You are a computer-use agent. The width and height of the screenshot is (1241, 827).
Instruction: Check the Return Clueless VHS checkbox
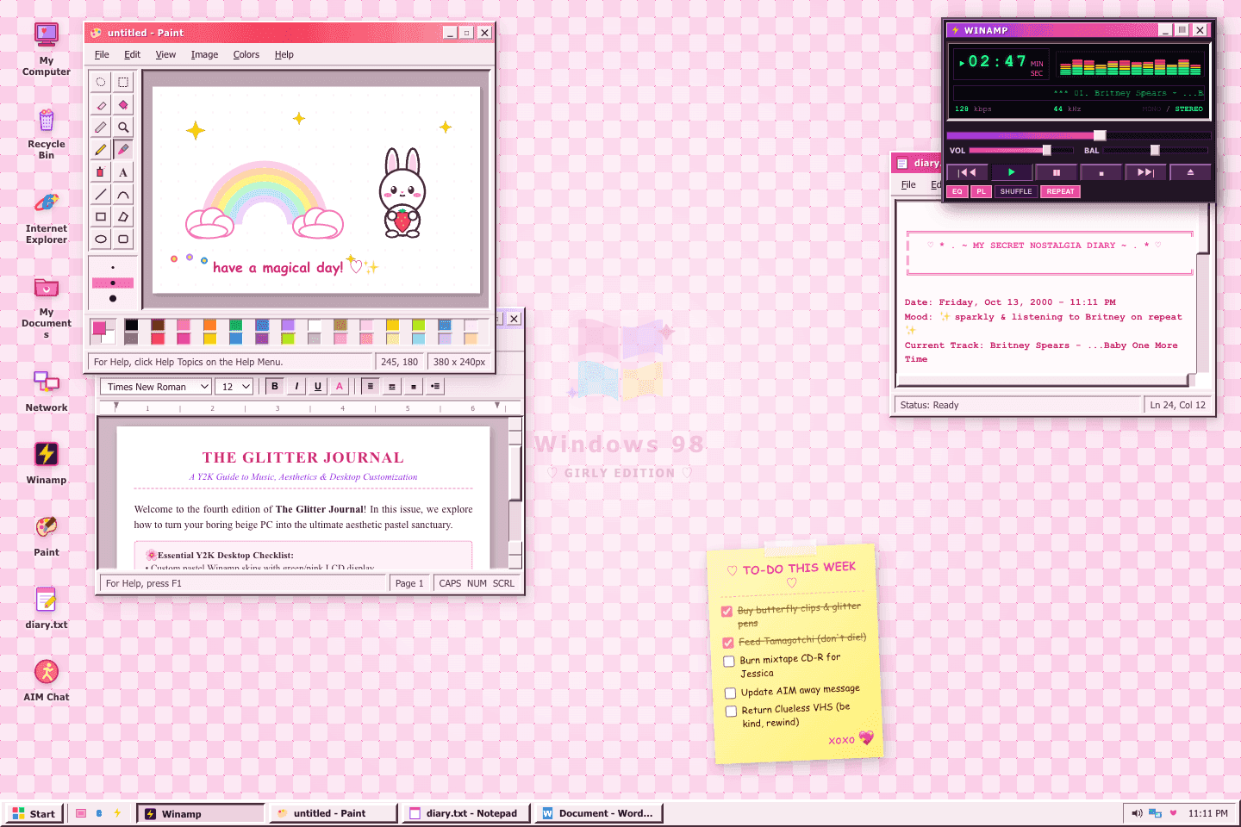point(731,712)
